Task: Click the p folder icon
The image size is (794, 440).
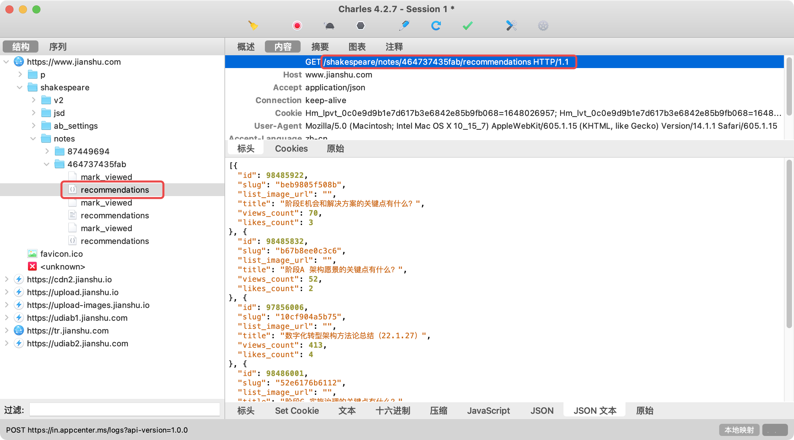Action: tap(32, 74)
